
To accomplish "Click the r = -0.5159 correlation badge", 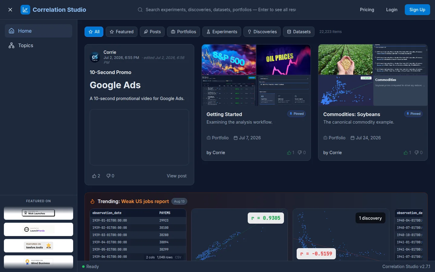I will (x=316, y=254).
